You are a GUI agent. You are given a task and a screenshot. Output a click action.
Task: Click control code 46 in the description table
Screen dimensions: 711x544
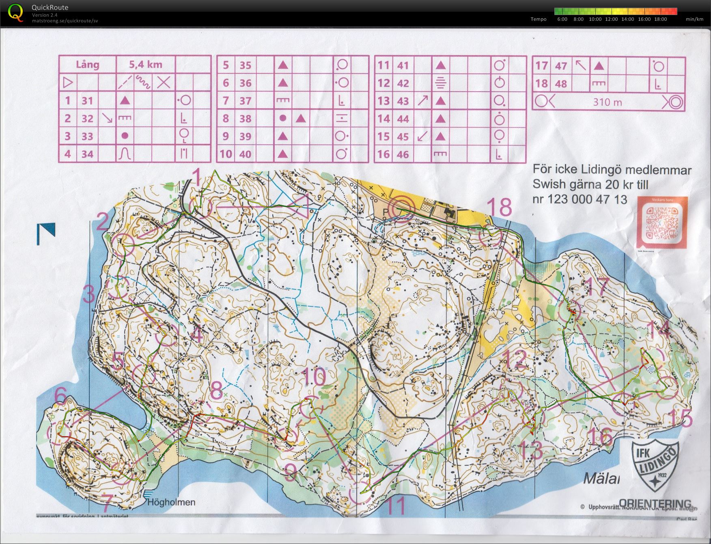click(403, 154)
